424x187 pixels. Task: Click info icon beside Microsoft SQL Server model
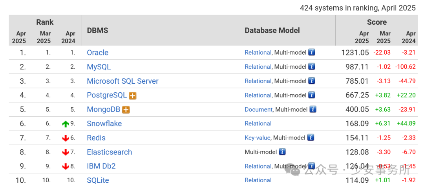pyautogui.click(x=312, y=81)
